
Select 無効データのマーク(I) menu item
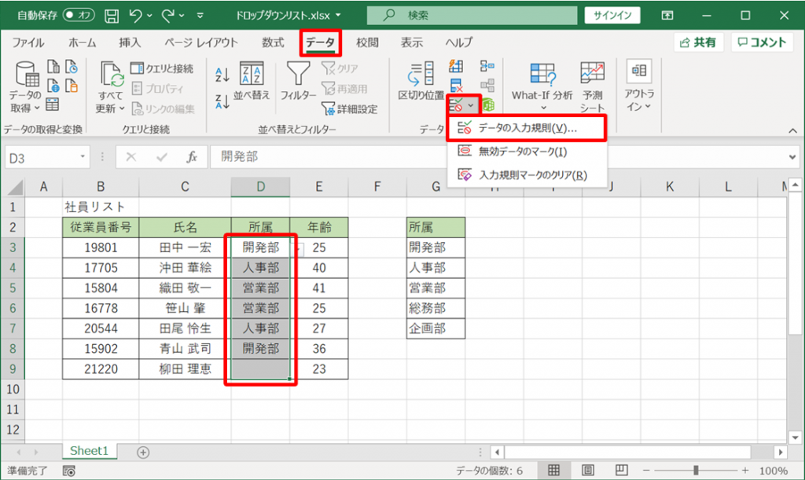point(527,152)
